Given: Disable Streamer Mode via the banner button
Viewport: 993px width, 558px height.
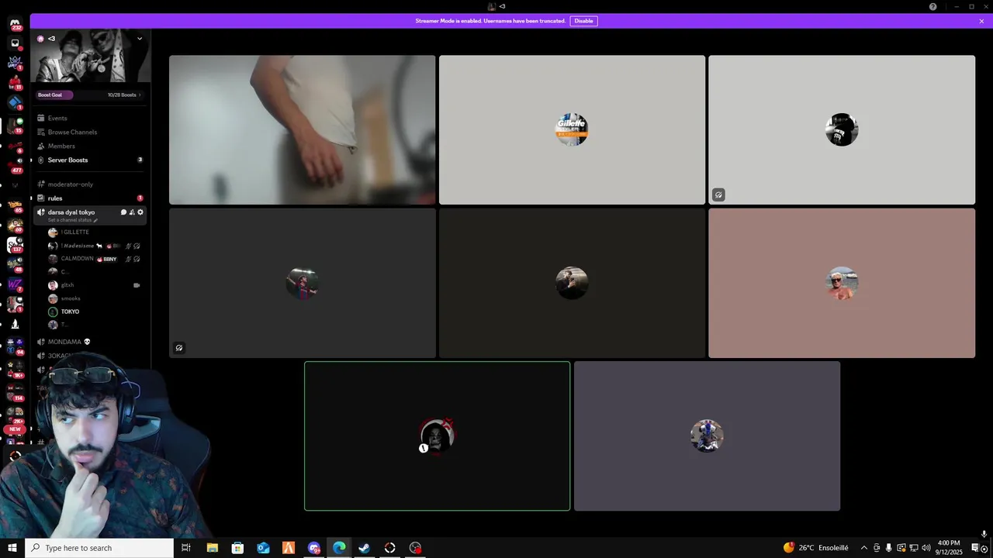Looking at the screenshot, I should 583,21.
